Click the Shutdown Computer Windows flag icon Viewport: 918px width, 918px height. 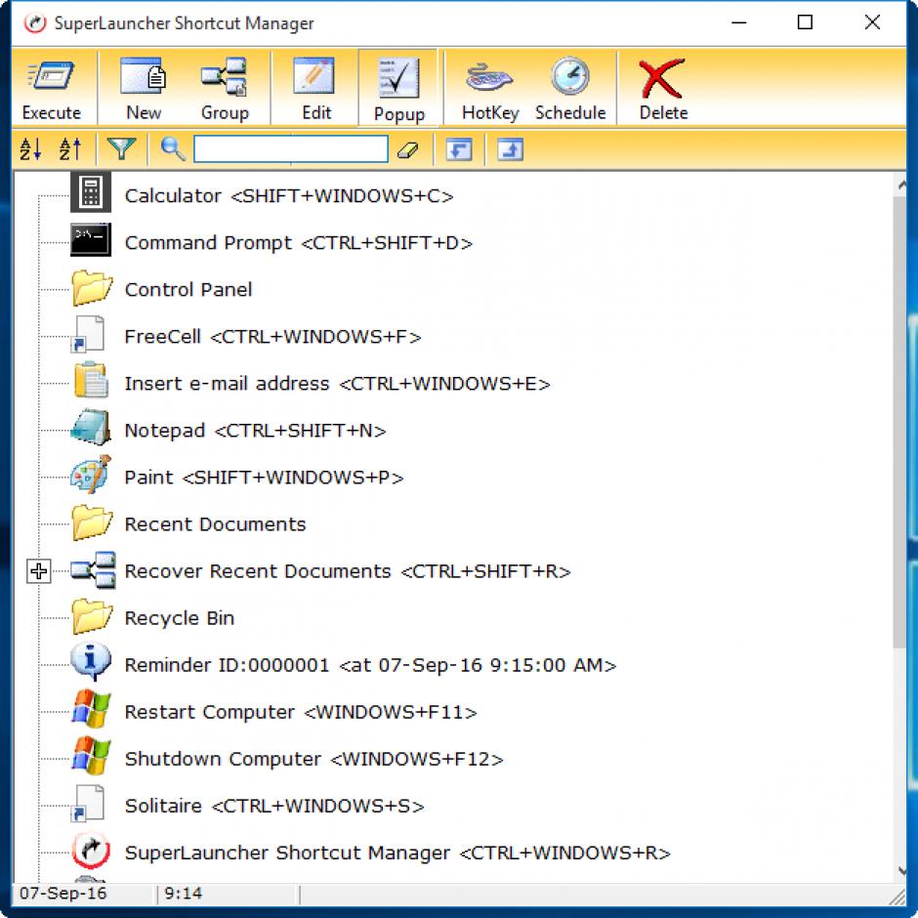[91, 756]
